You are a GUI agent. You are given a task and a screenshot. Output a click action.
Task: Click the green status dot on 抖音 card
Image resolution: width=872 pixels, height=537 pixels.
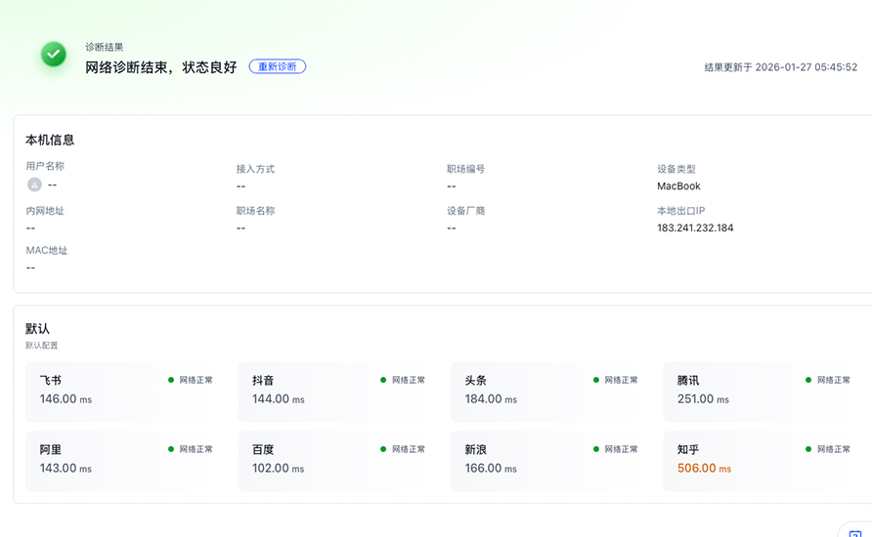click(x=383, y=380)
